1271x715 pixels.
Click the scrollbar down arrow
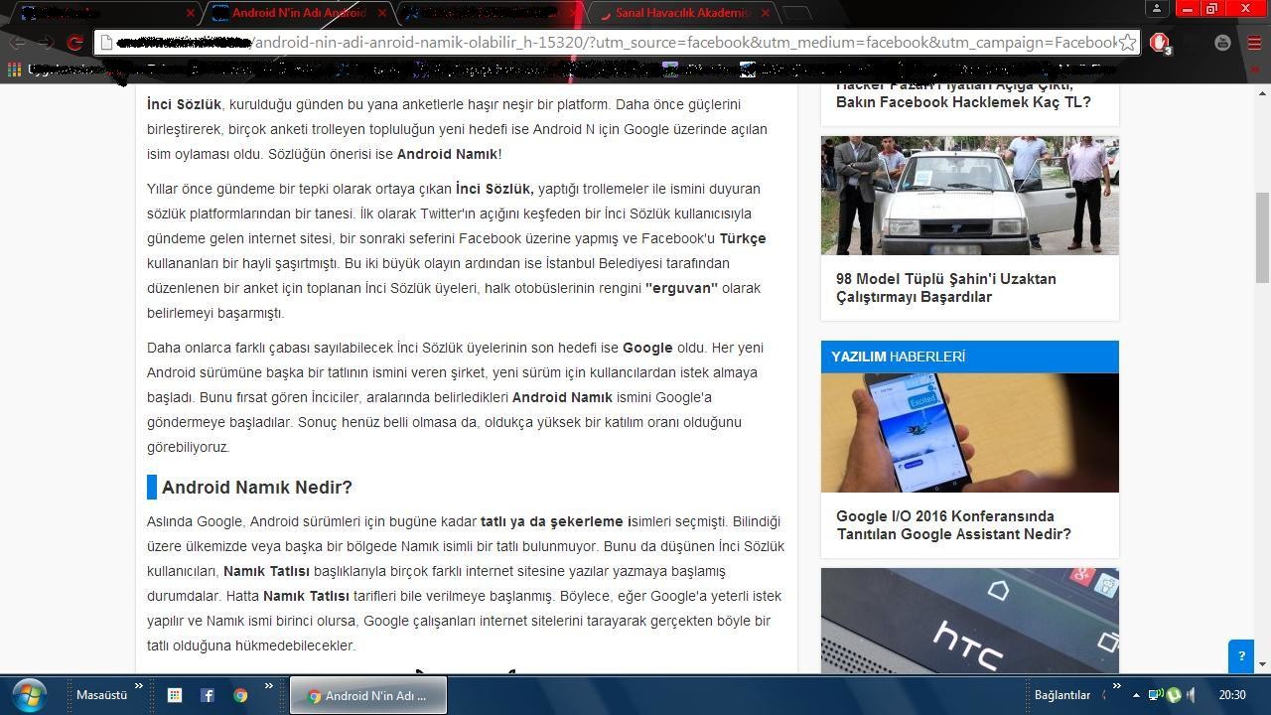pos(1262,663)
